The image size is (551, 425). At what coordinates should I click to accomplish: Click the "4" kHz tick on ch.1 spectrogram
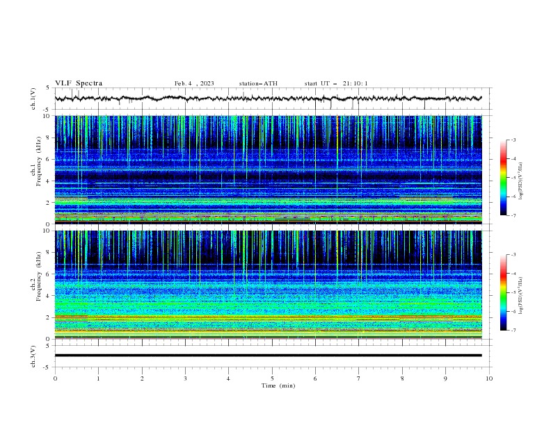[x=49, y=181]
